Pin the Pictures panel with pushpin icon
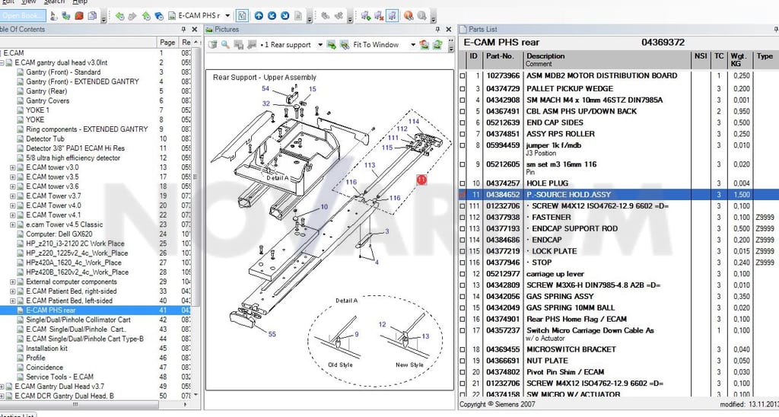This screenshot has height=417, width=779. click(437, 30)
